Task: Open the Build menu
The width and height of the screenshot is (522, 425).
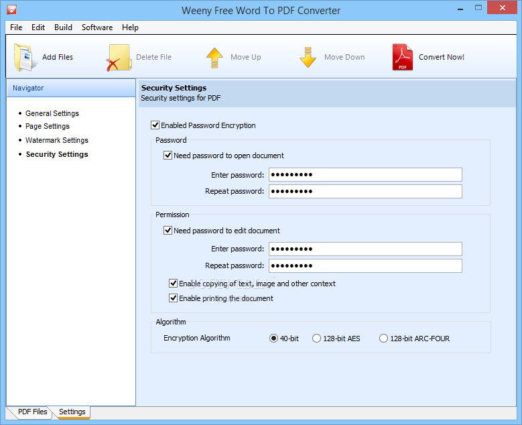Action: (63, 27)
